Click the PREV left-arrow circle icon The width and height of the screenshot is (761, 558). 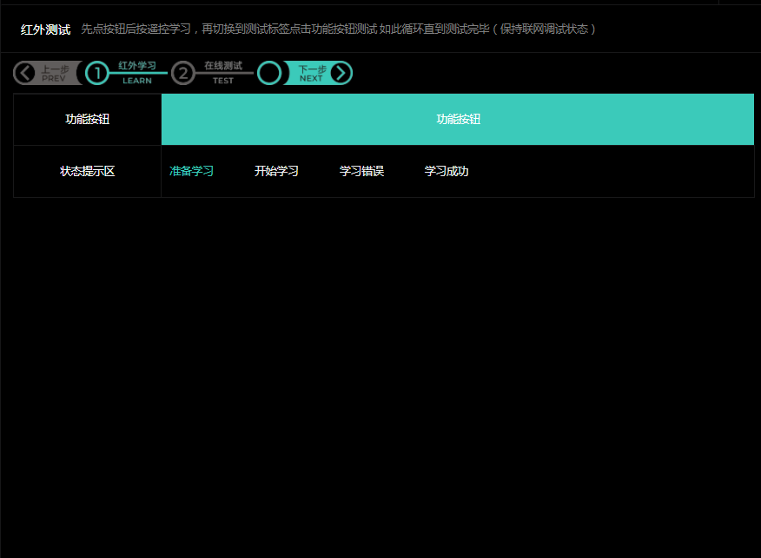pyautogui.click(x=25, y=73)
